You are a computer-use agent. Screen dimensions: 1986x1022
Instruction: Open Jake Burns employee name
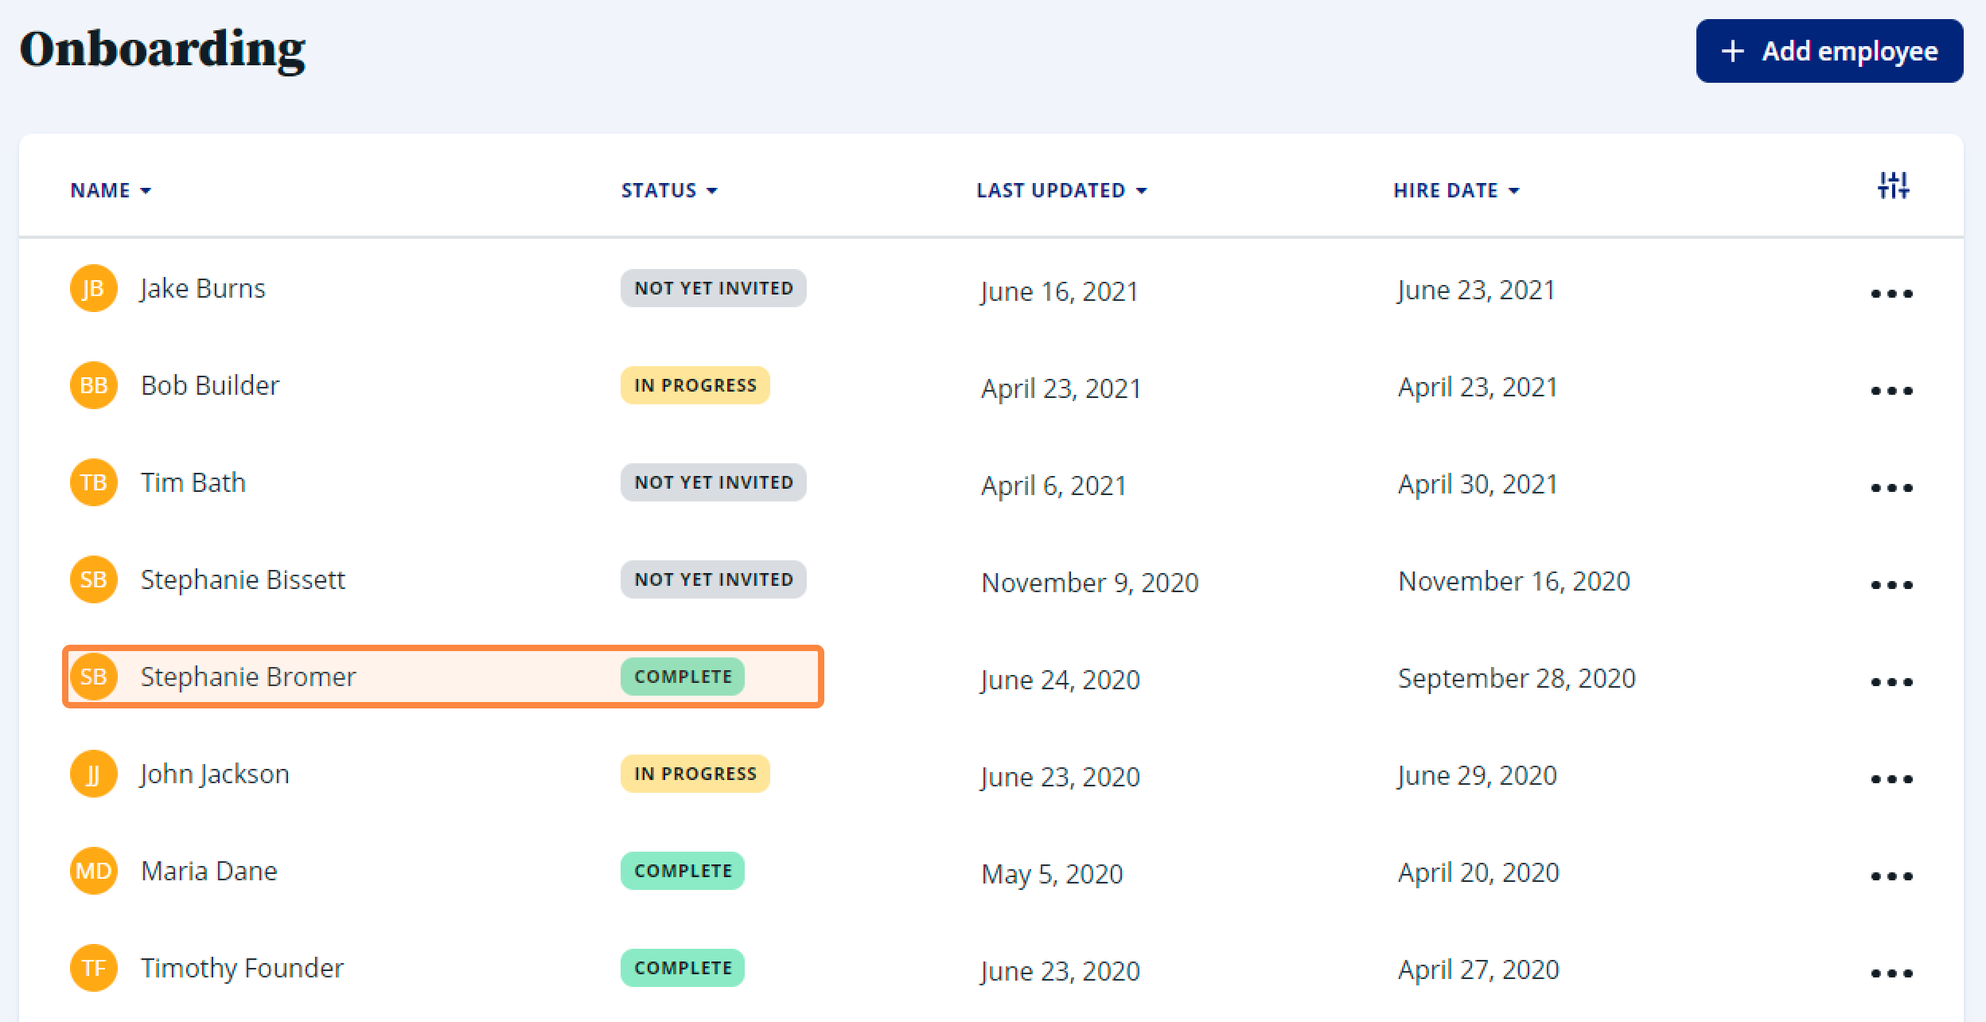click(203, 288)
